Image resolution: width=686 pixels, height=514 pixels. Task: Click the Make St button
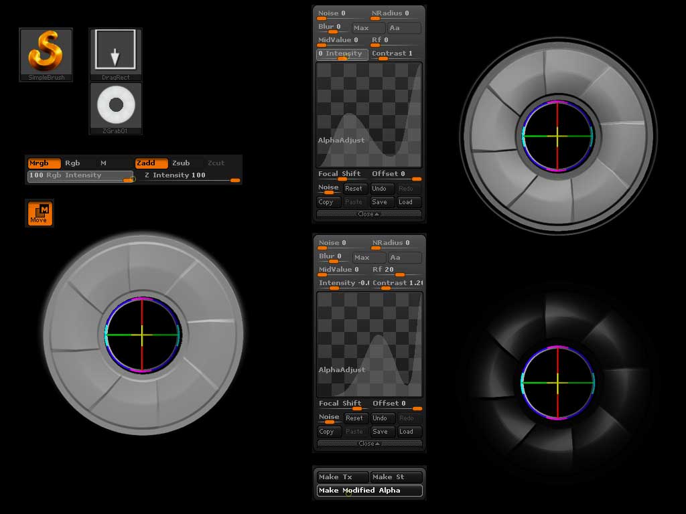pyautogui.click(x=396, y=477)
